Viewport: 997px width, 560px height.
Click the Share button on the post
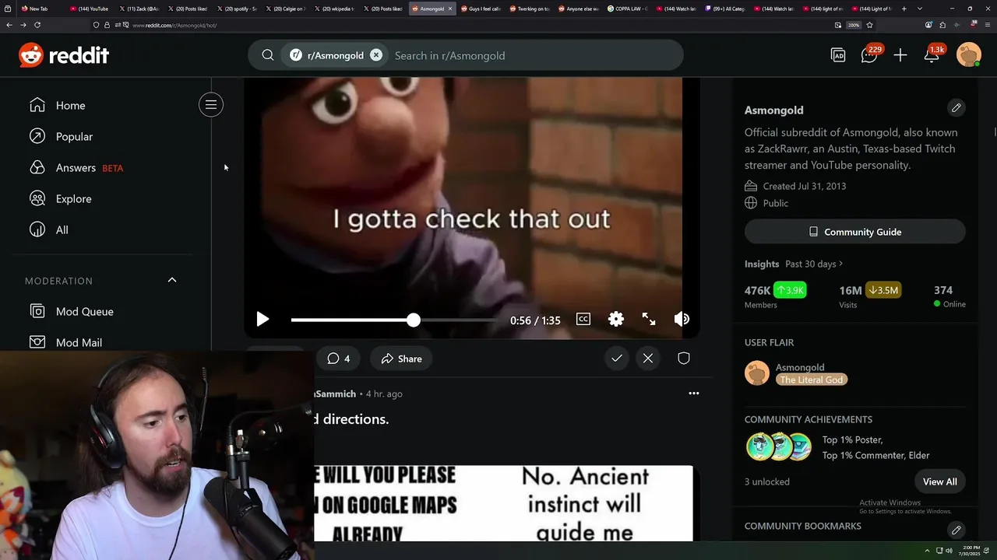tap(401, 359)
